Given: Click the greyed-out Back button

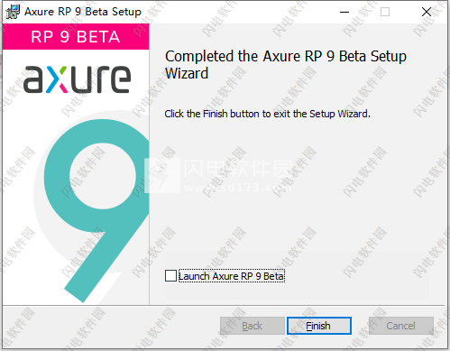Looking at the screenshot, I should coord(253,326).
